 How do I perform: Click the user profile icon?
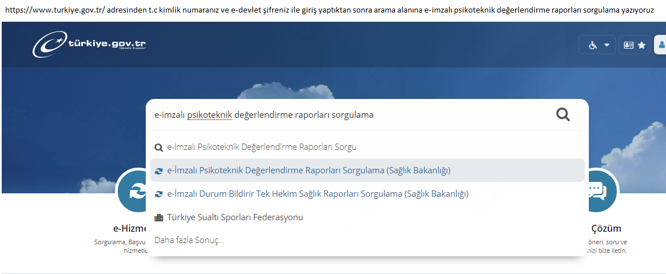661,45
